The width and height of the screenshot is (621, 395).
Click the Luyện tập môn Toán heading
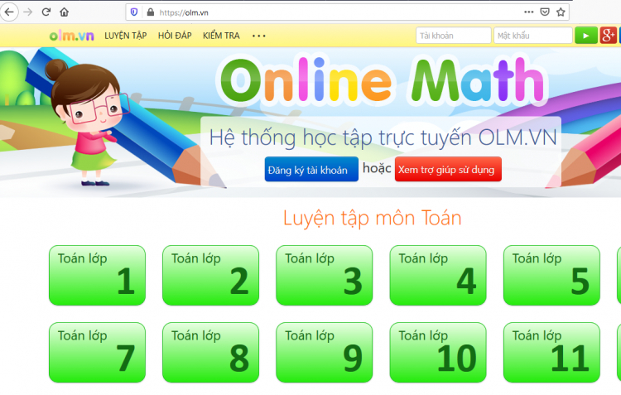click(x=373, y=219)
